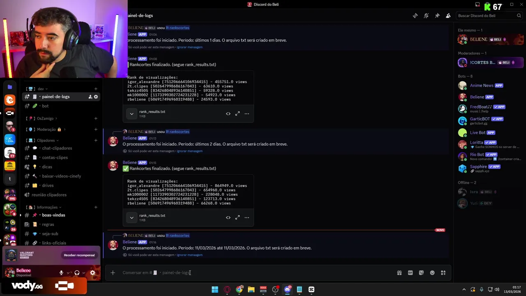Open user settings gear in user panel
526x296 pixels.
[92, 273]
